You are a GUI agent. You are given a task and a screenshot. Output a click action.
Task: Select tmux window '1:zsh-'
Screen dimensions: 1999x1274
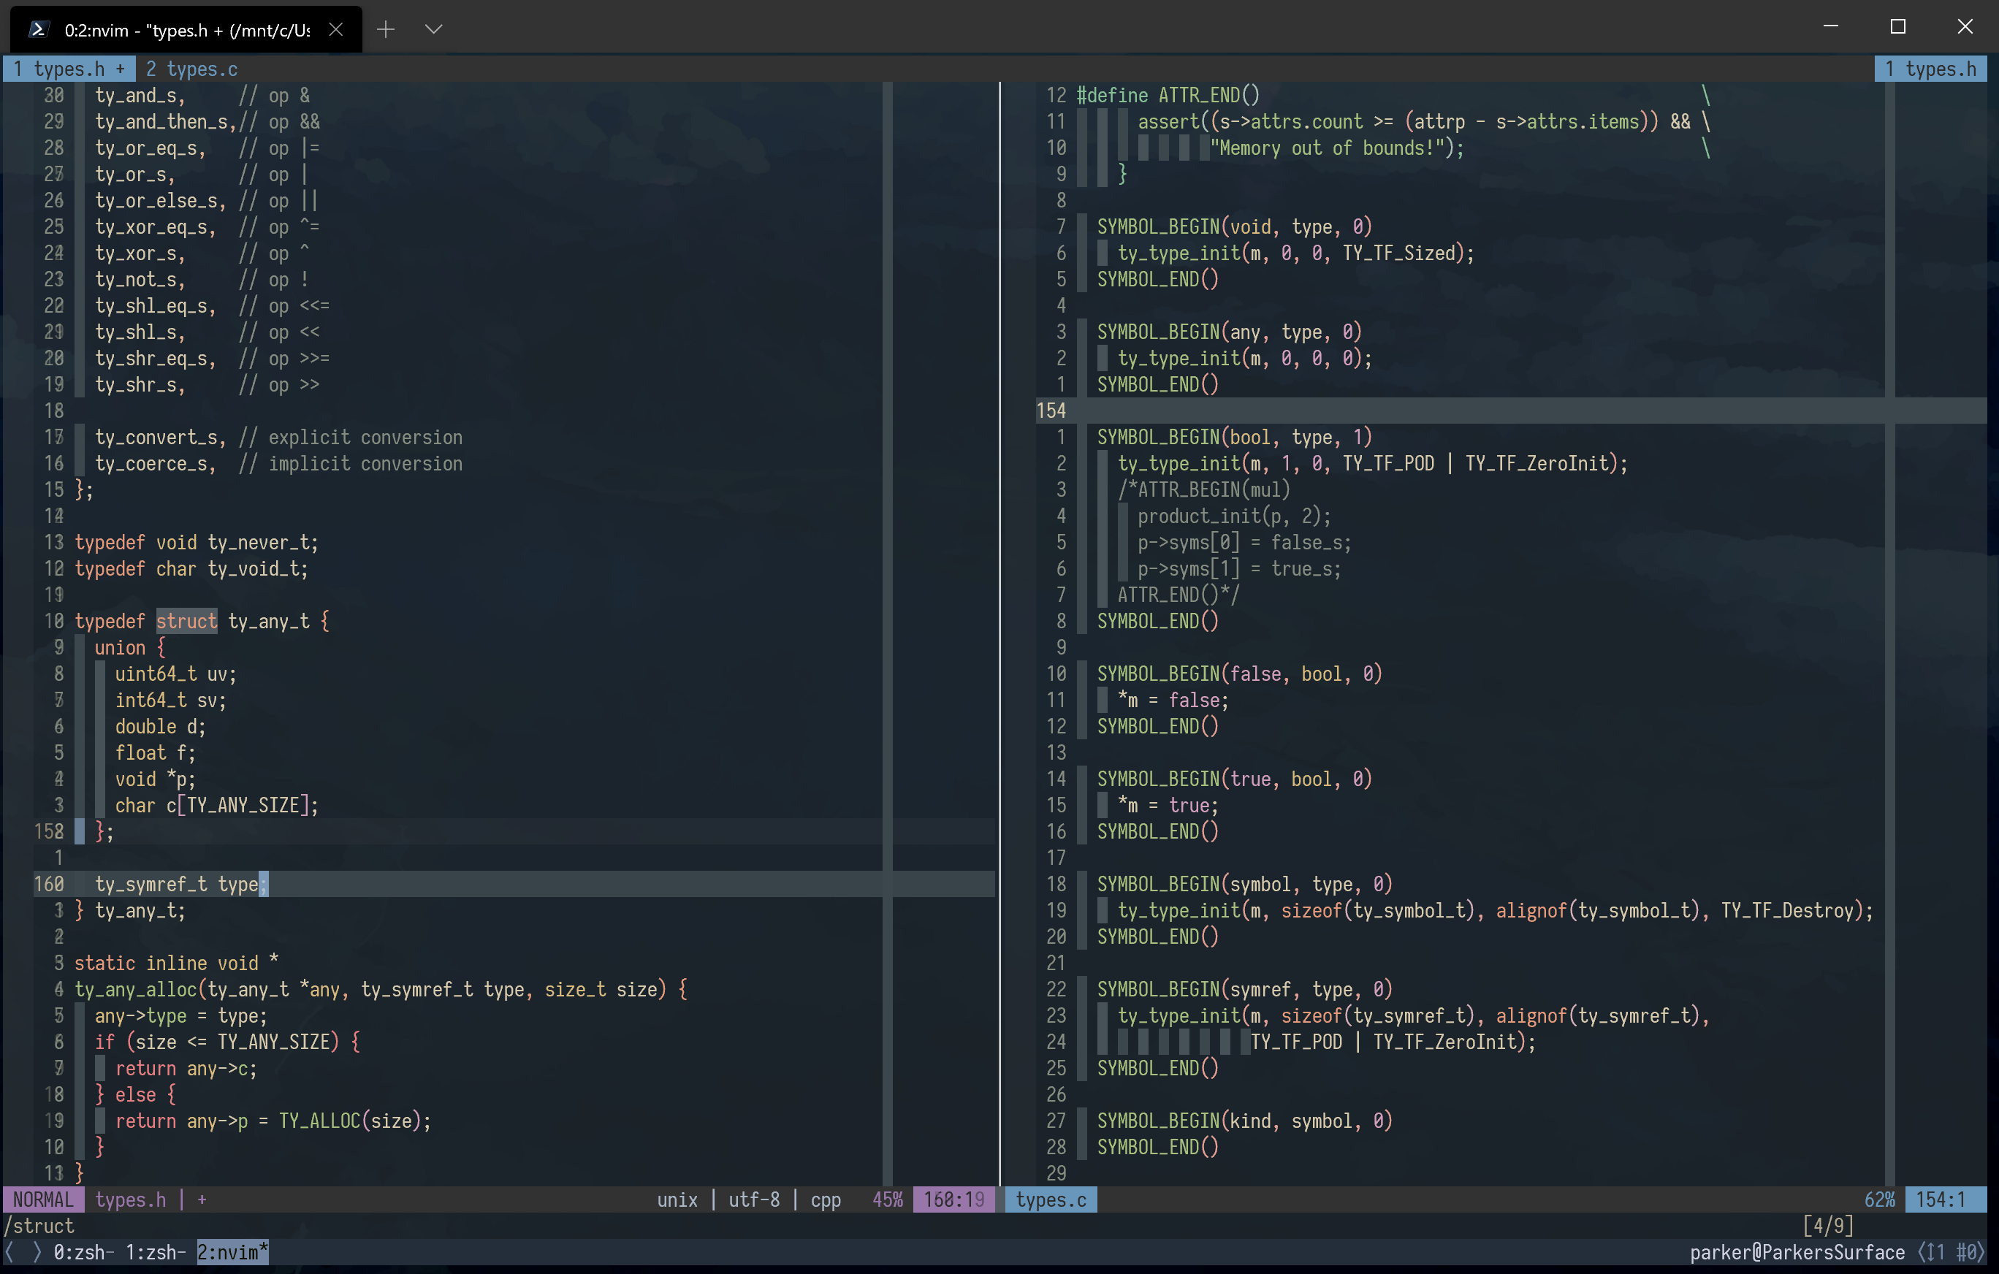tap(155, 1251)
